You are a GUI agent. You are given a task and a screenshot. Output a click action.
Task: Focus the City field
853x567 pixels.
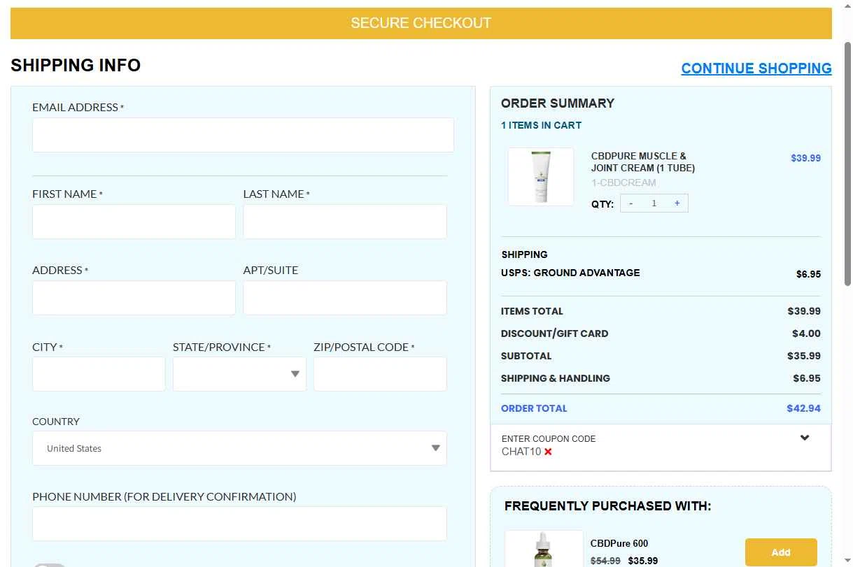pyautogui.click(x=99, y=374)
